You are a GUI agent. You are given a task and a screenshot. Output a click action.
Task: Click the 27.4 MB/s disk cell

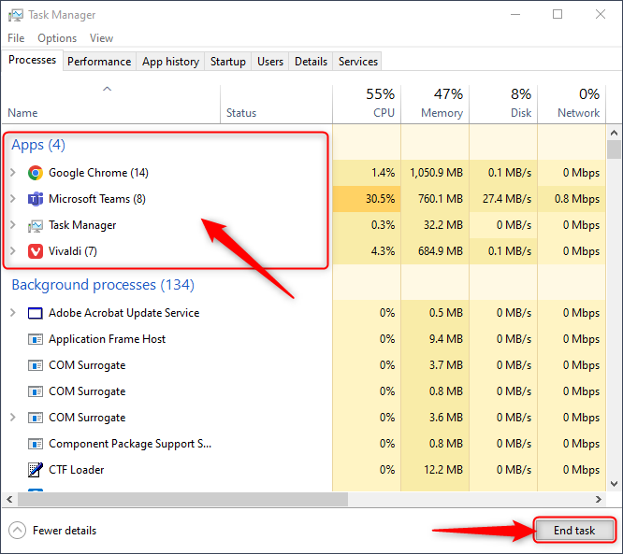pos(503,199)
